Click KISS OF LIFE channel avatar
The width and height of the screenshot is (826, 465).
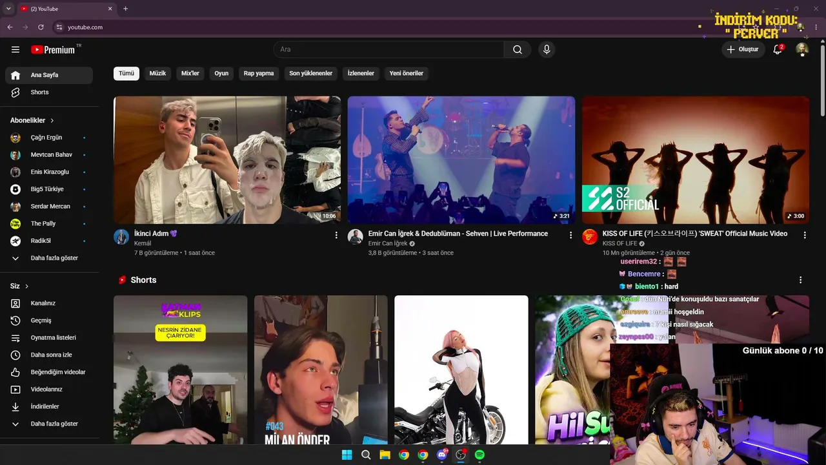coord(590,237)
